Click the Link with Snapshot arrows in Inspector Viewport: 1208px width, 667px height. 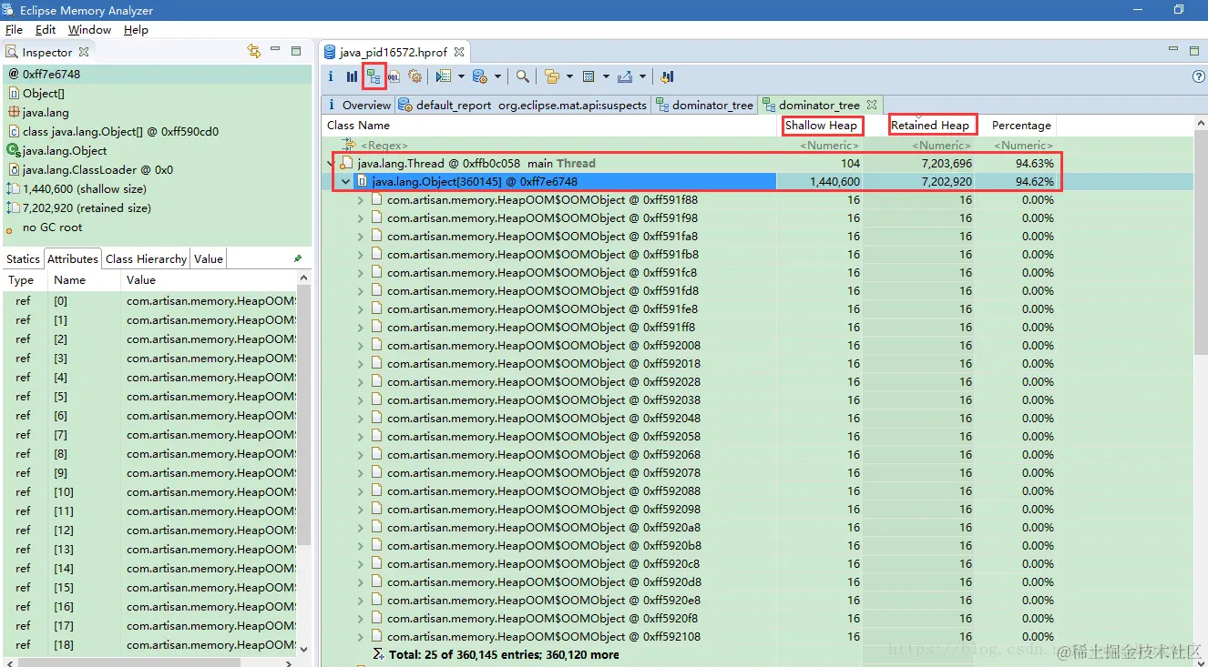254,52
